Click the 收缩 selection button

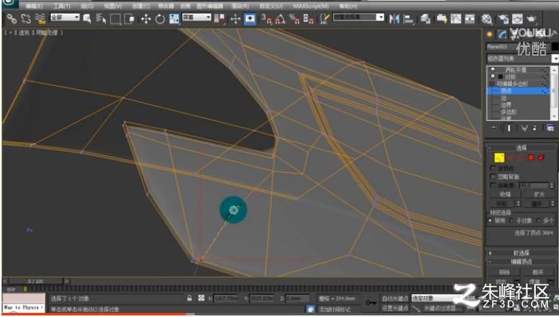tap(505, 194)
